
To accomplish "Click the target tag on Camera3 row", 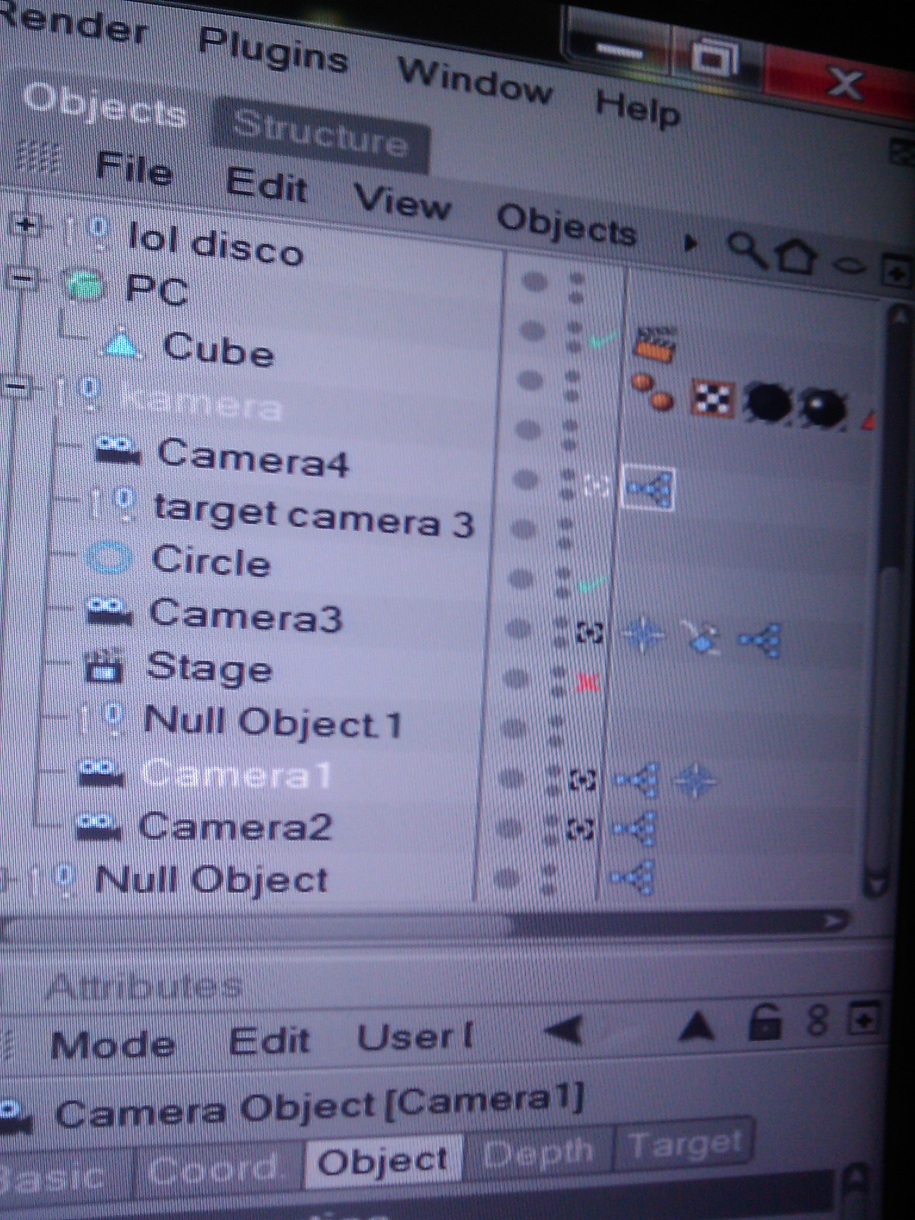I will click(x=590, y=633).
